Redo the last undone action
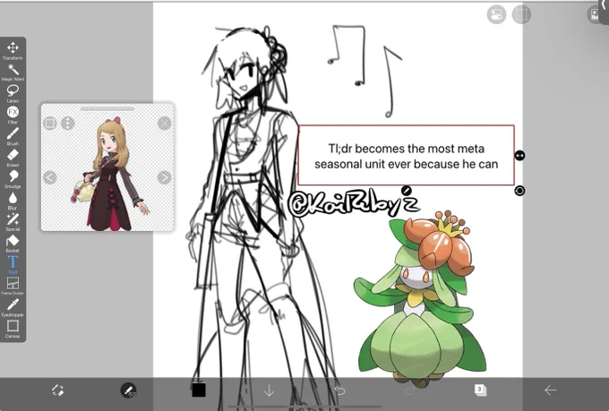This screenshot has height=411, width=609. pyautogui.click(x=410, y=390)
